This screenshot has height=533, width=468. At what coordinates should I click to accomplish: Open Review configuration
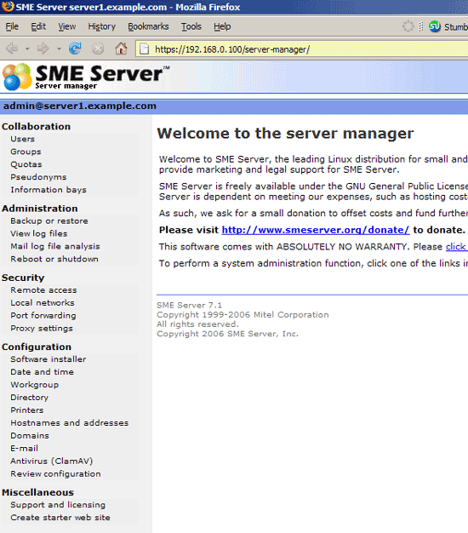55,474
